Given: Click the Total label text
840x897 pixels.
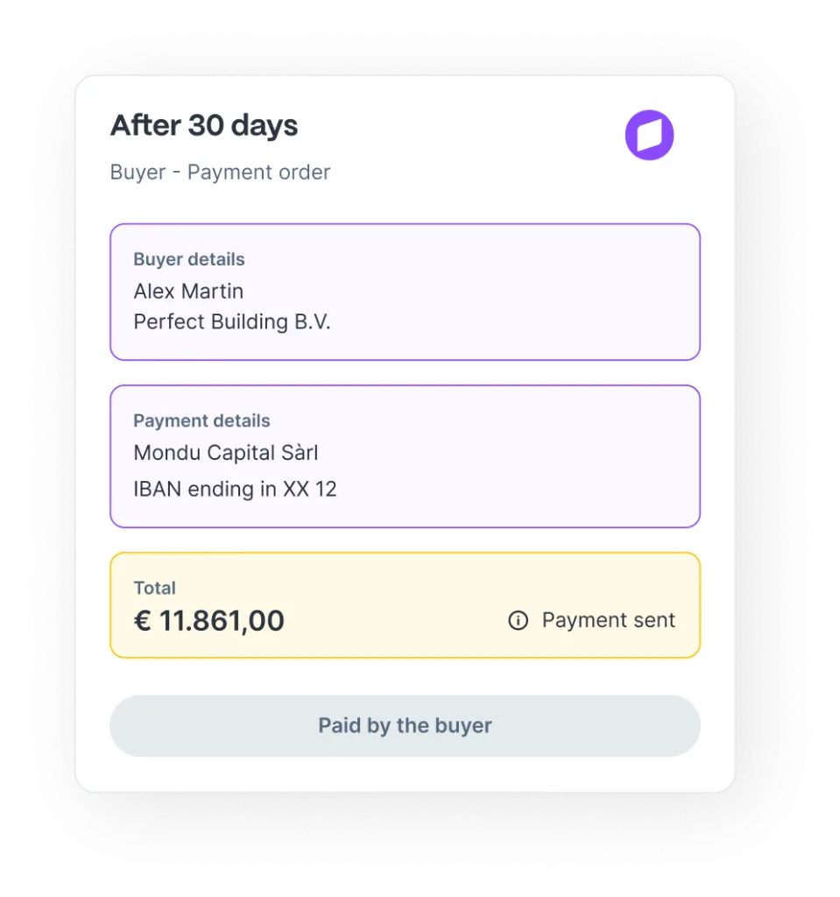Looking at the screenshot, I should point(154,588).
